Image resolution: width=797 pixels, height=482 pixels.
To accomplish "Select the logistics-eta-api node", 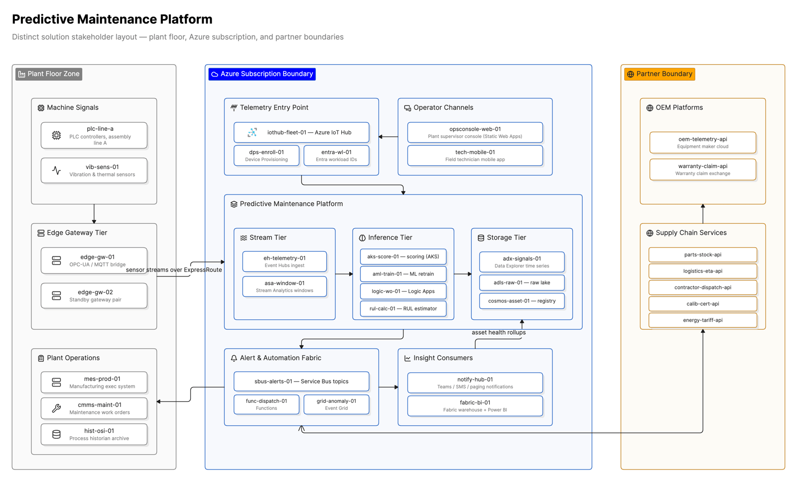I will coord(702,271).
